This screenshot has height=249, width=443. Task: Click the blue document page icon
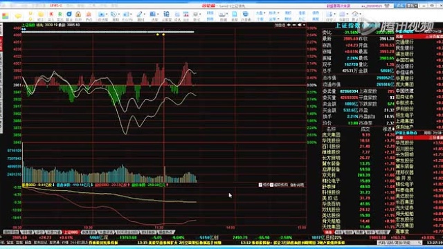point(235,14)
